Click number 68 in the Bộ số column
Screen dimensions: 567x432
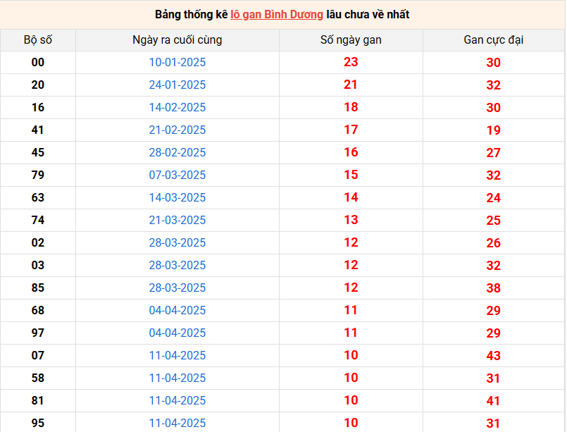tap(38, 311)
